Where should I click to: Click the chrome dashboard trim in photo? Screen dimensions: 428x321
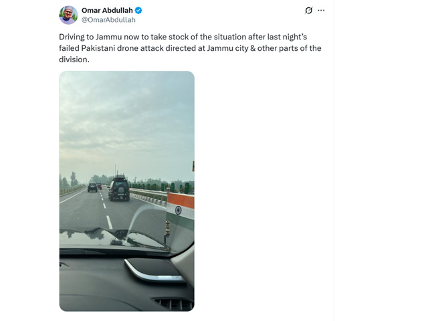point(155,272)
